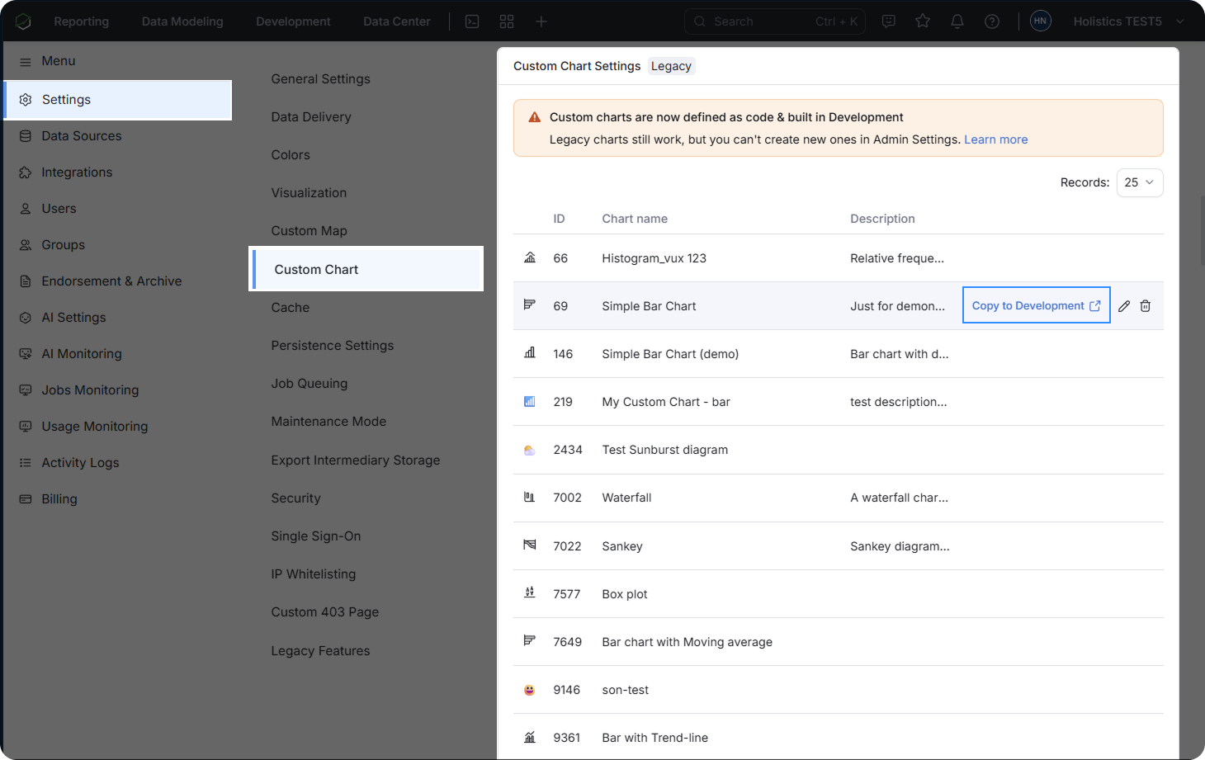Click the warning triangle icon in banner

pyautogui.click(x=535, y=117)
